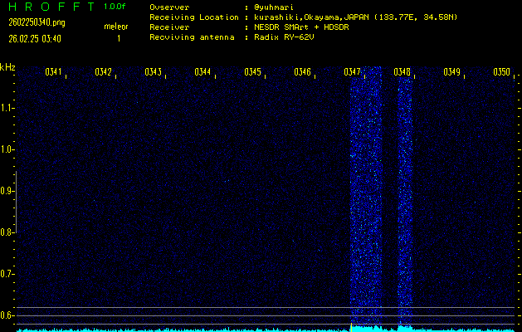522x332 pixels.
Task: Select the file name 2602250340.png
Action: (x=37, y=22)
